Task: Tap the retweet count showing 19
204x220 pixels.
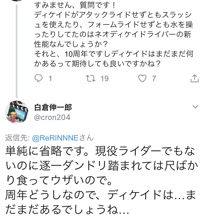Action: tap(104, 78)
